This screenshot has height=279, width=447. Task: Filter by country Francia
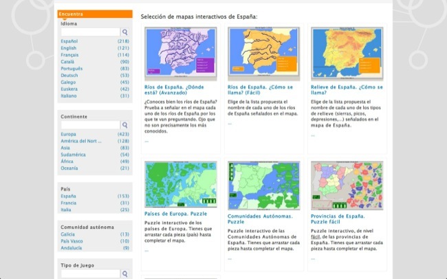(x=69, y=203)
